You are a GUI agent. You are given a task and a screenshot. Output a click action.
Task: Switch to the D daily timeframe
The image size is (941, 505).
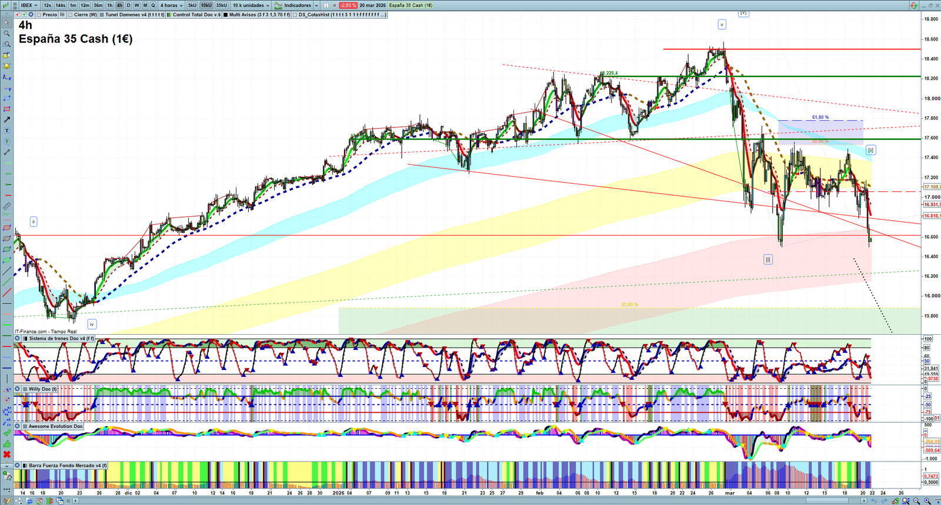tap(128, 5)
